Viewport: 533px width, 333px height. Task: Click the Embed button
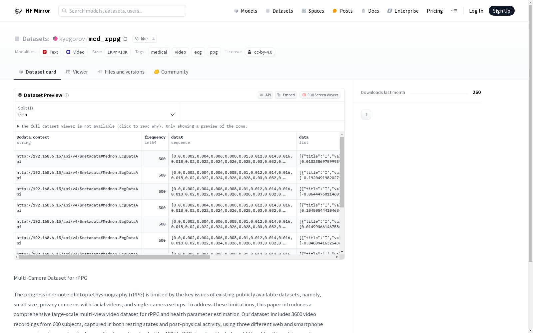coord(286,95)
